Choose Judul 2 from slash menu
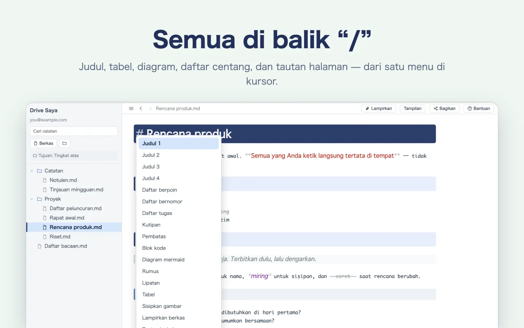Image resolution: width=524 pixels, height=328 pixels. pyautogui.click(x=178, y=155)
